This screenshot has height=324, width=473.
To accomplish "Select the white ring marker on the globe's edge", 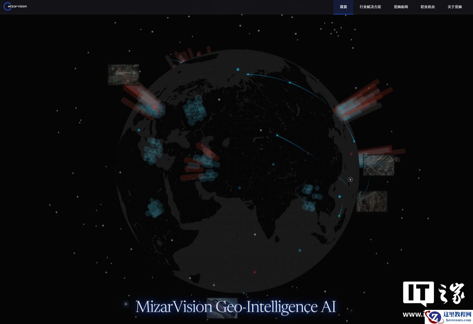I will point(350,180).
